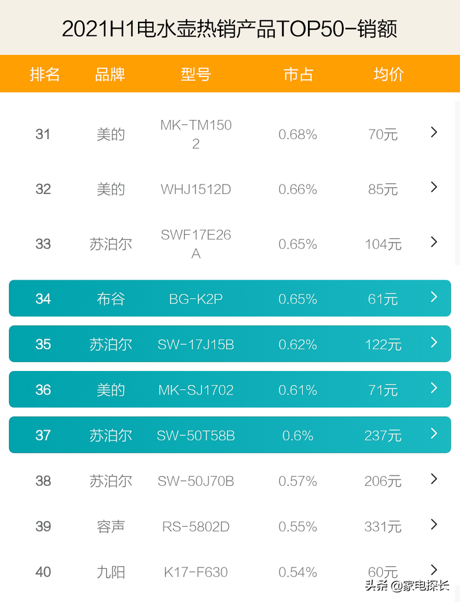This screenshot has width=460, height=602.
Task: Click arrow icon on K17-F630 row
Action: [x=434, y=569]
